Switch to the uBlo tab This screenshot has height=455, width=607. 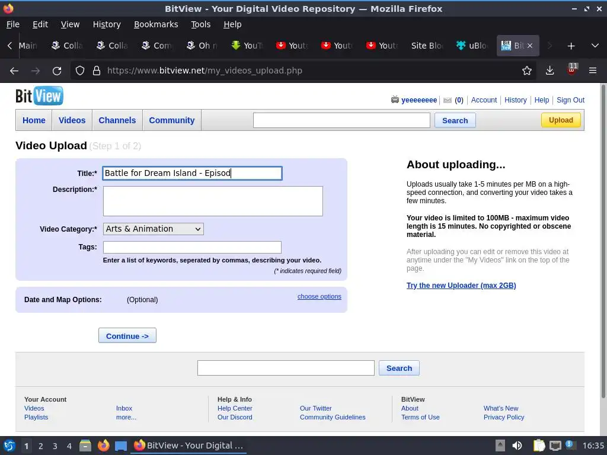(x=472, y=46)
